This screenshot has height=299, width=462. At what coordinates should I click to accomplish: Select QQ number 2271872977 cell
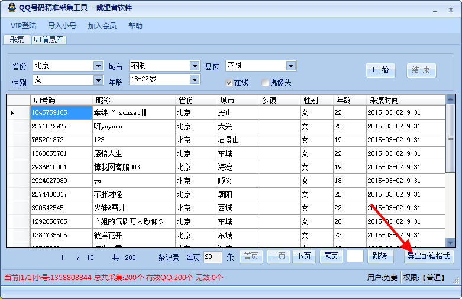coord(62,126)
